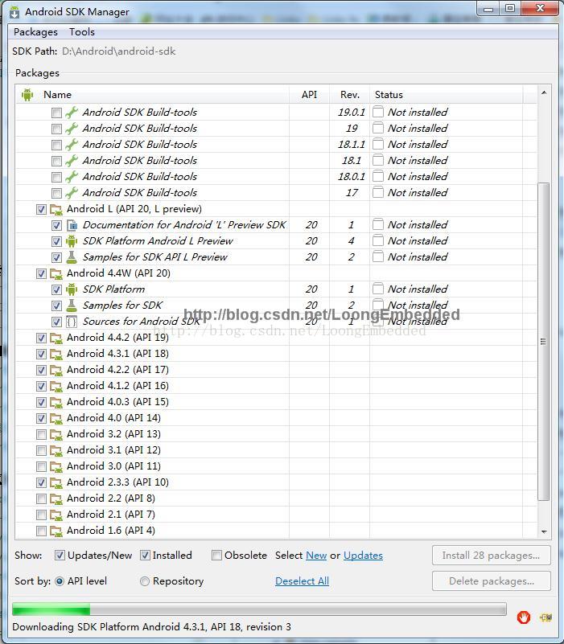Click the scrollbar up arrow
This screenshot has width=564, height=644.
tap(543, 92)
